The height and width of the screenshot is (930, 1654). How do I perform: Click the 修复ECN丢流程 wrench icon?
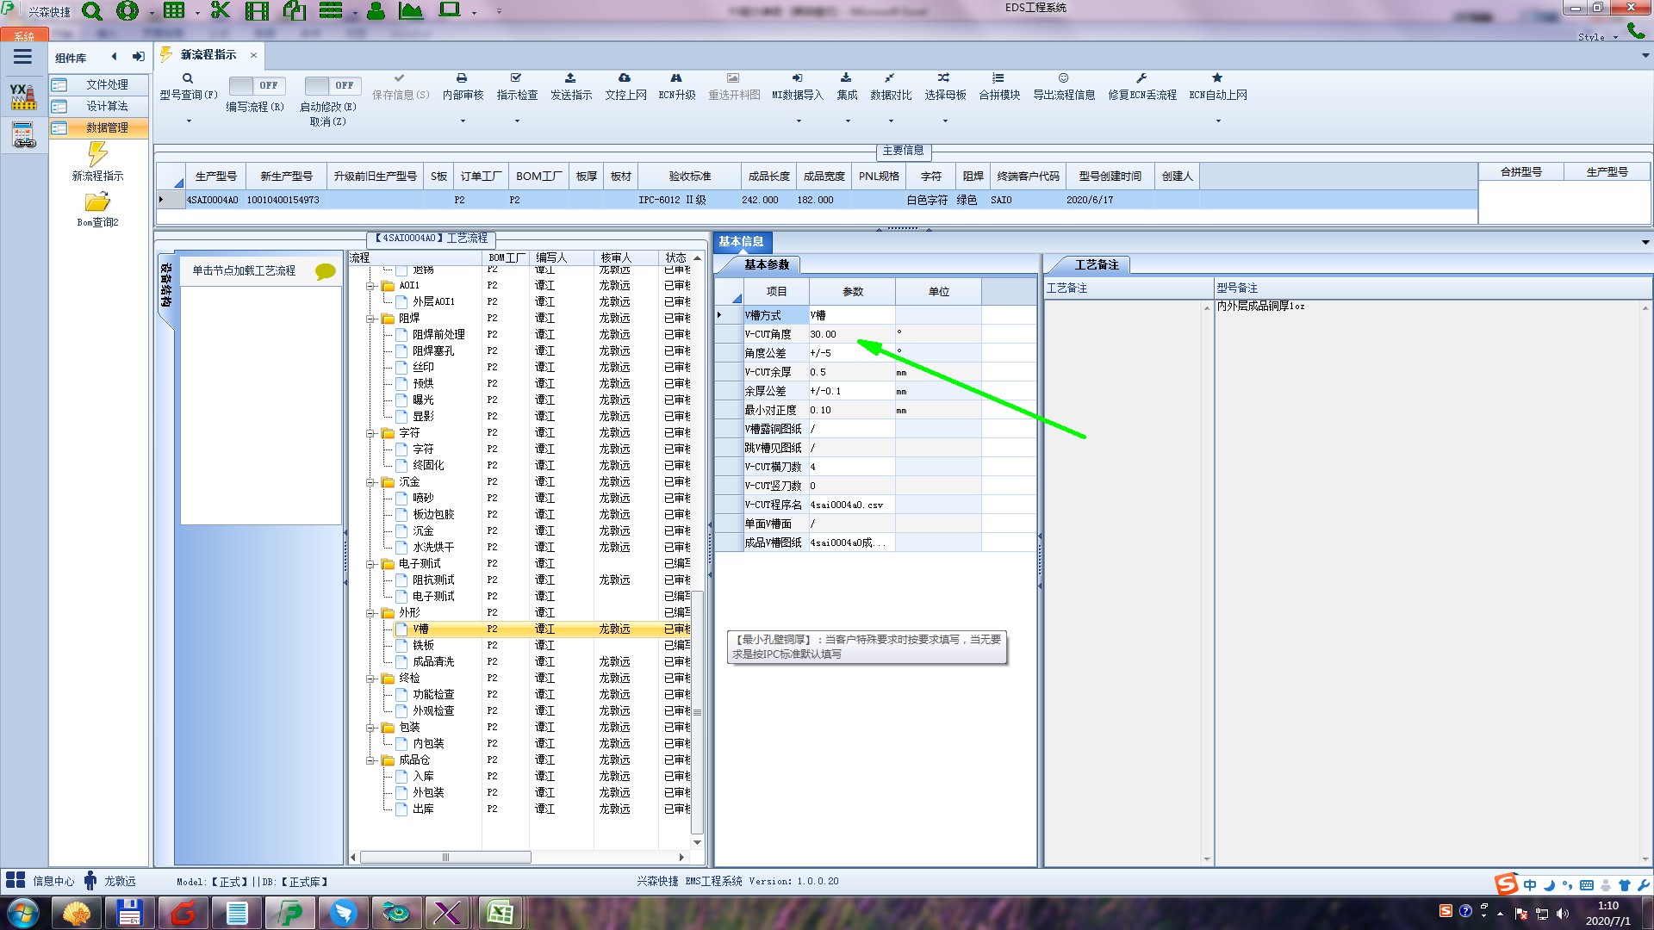1141,78
